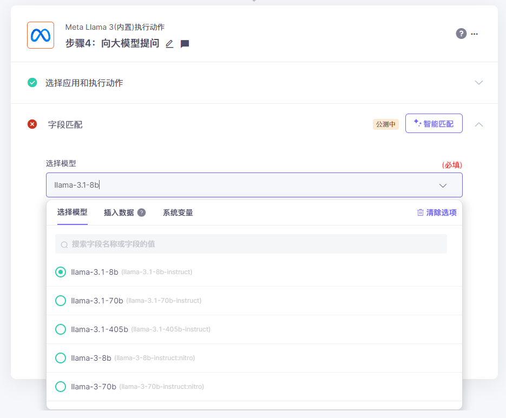
Task: Select the llama-3.1-405b radio option
Action: pos(61,329)
